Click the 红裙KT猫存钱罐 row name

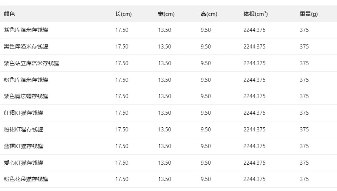pos(23,113)
